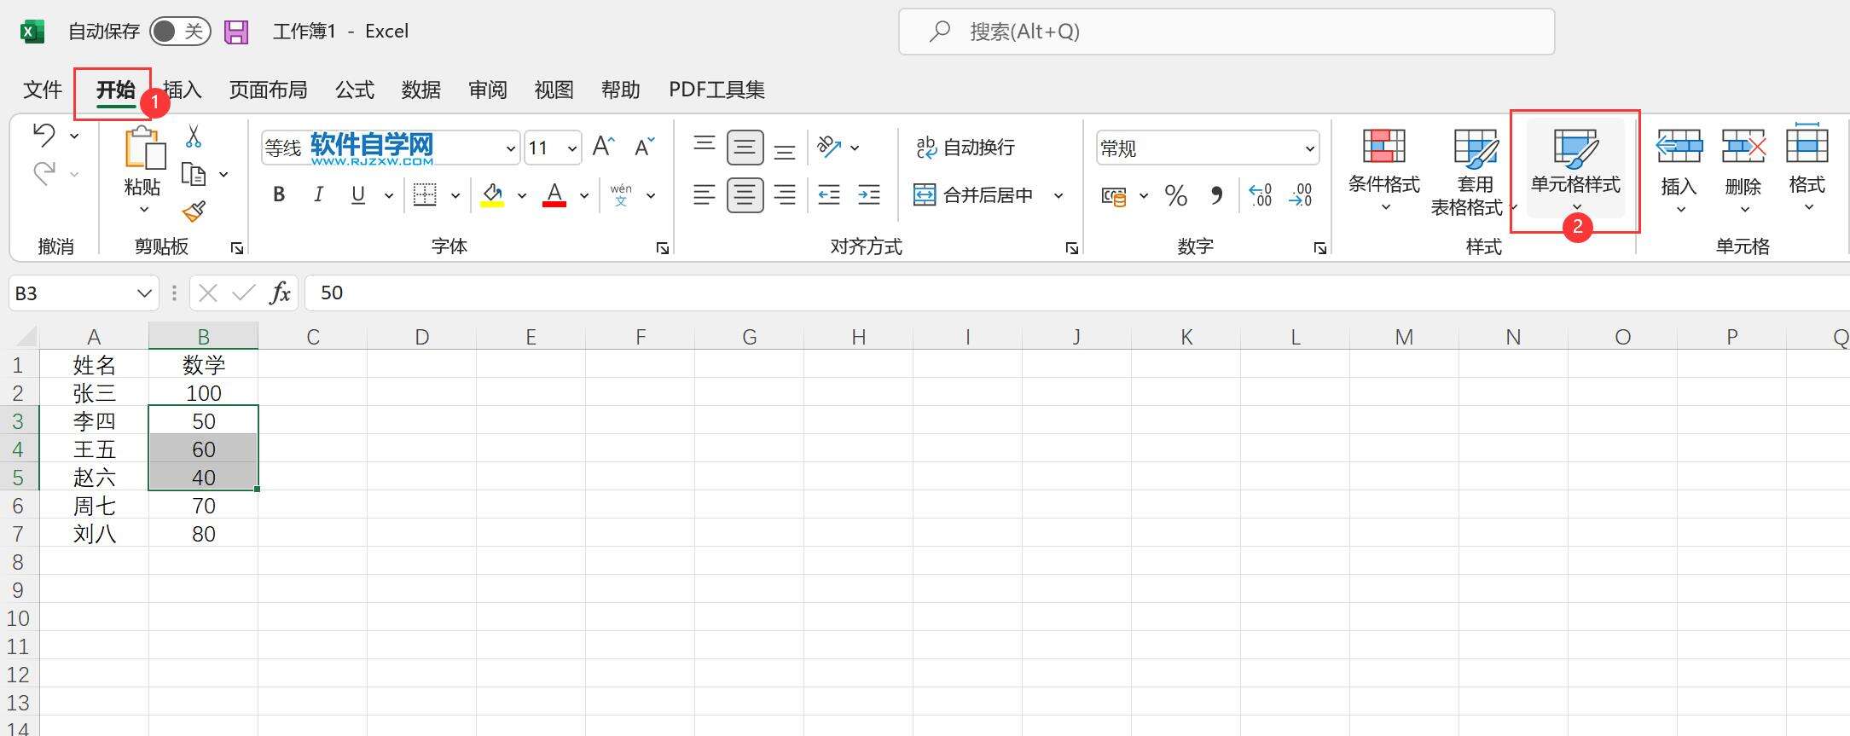Click the accounting number format icon
This screenshot has width=1850, height=736.
coord(1114,196)
